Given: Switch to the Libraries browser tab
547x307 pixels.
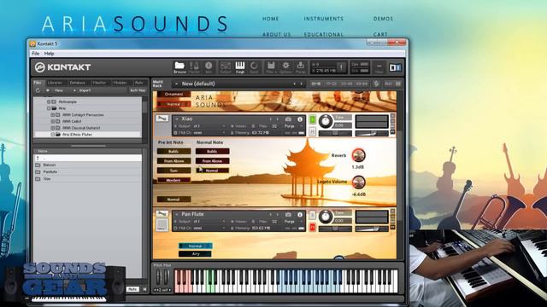Looking at the screenshot, I should pos(55,83).
